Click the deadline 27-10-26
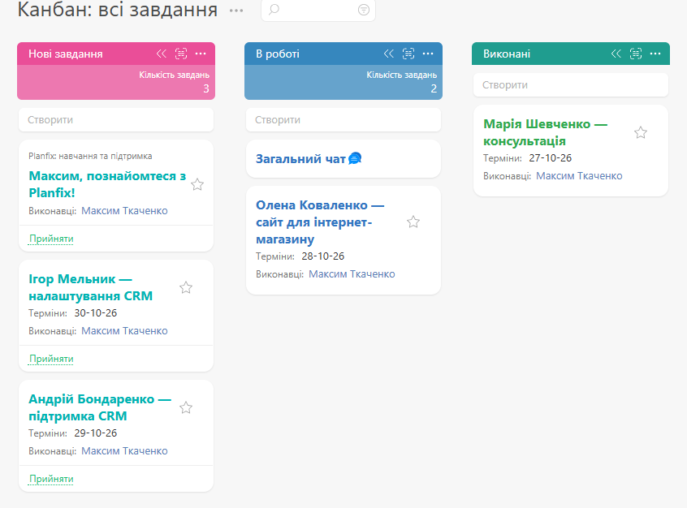Image resolution: width=687 pixels, height=508 pixels. [551, 157]
